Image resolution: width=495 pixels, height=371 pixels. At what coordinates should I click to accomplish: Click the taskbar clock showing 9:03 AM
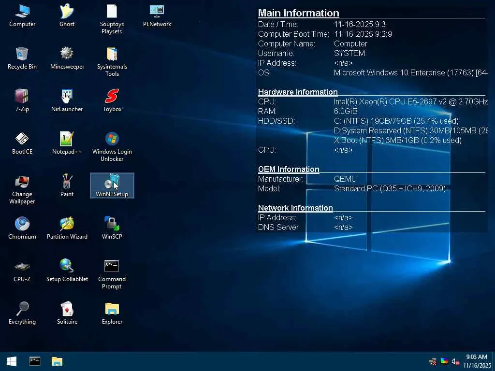click(477, 361)
